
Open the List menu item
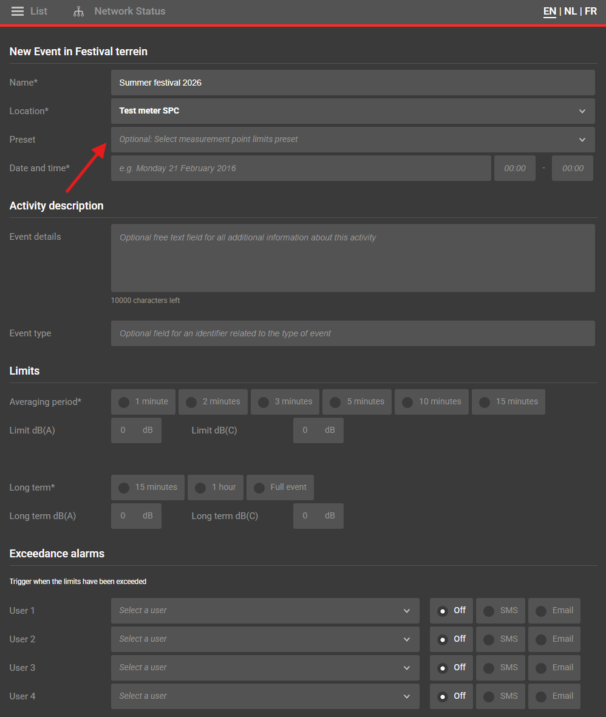coord(39,12)
